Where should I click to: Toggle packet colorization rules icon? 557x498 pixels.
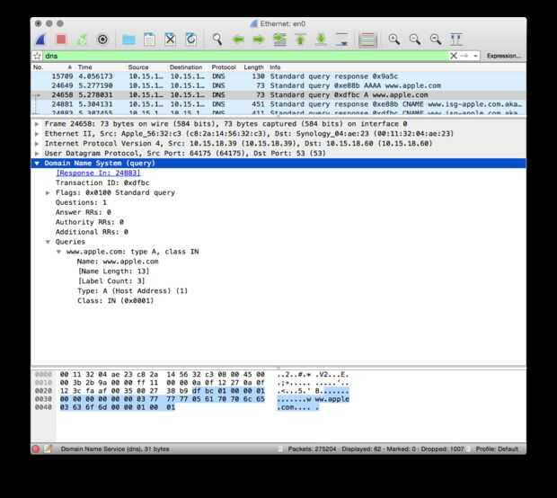tap(367, 39)
